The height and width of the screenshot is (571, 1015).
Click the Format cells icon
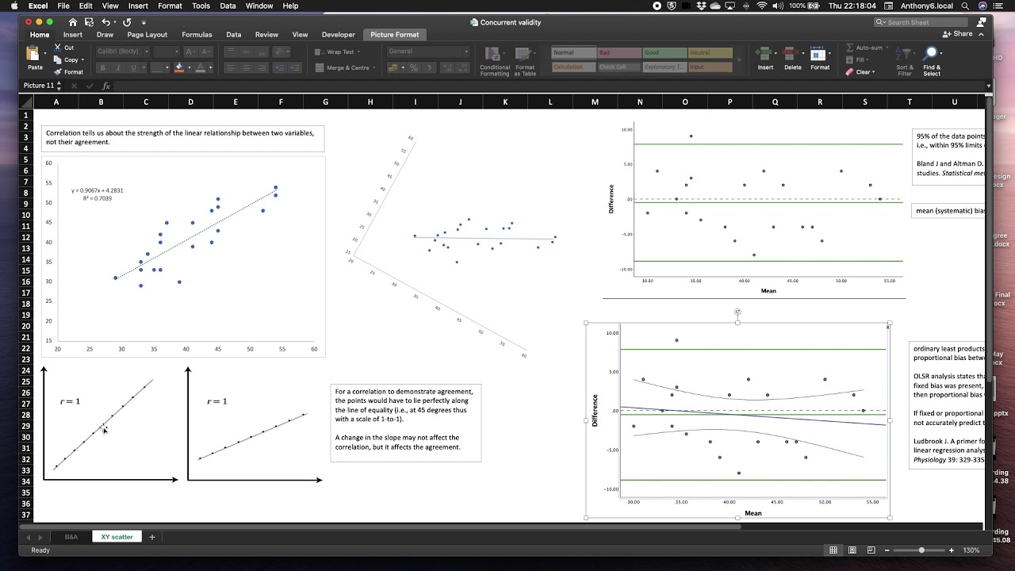coord(820,54)
